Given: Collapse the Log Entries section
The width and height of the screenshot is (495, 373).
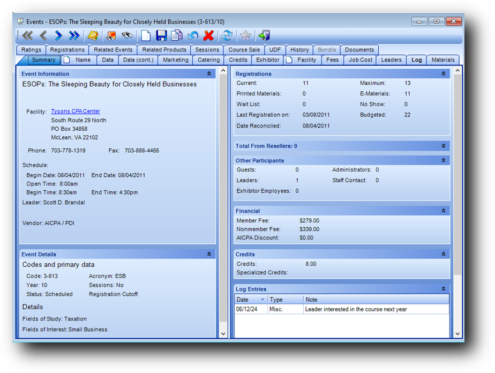Looking at the screenshot, I should 443,289.
